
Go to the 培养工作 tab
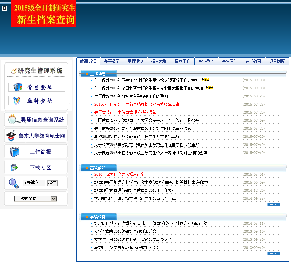[x=182, y=61]
